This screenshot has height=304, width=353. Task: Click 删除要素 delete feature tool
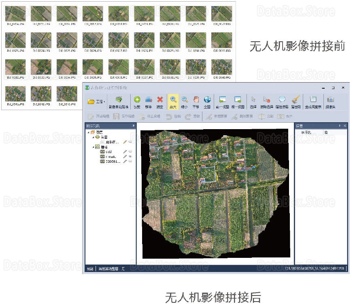(242, 116)
